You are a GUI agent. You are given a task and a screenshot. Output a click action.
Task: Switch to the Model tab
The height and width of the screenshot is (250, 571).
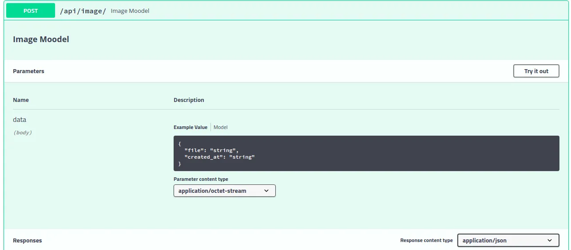click(x=220, y=127)
